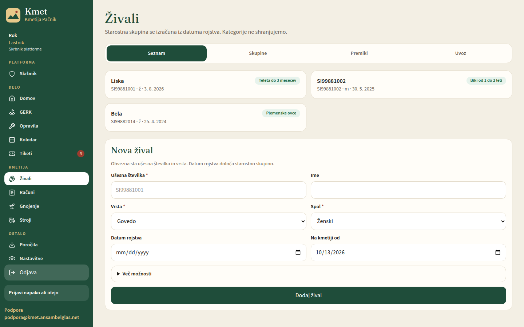Switch to the Premiki tab
Viewport: 524px width, 327px height.
pyautogui.click(x=359, y=53)
